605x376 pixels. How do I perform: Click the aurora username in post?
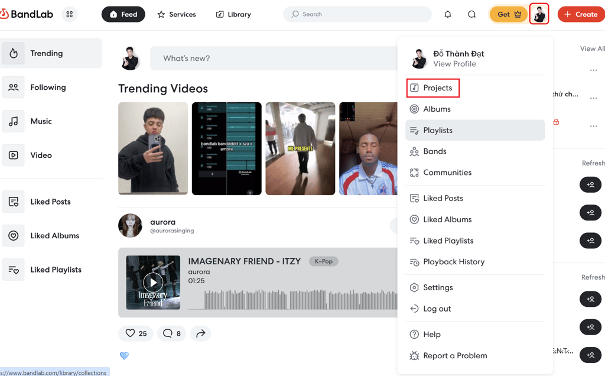163,222
